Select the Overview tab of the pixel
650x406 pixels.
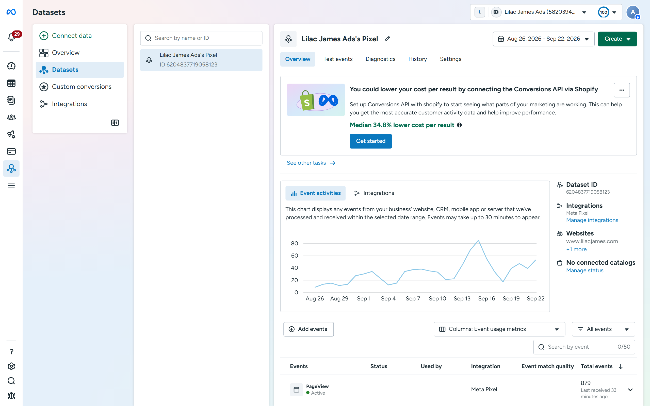(297, 59)
